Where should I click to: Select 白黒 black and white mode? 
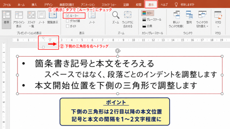(147, 26)
